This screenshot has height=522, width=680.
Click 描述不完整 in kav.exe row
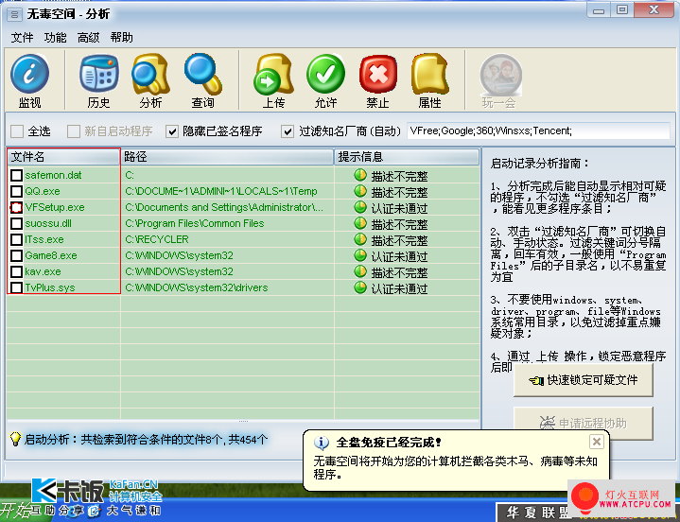(399, 272)
